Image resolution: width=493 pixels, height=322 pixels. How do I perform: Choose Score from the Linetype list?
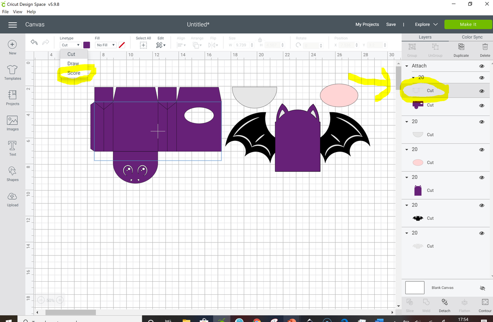(74, 73)
